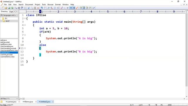
Task: Open the Help menu
Action: coord(72,5)
